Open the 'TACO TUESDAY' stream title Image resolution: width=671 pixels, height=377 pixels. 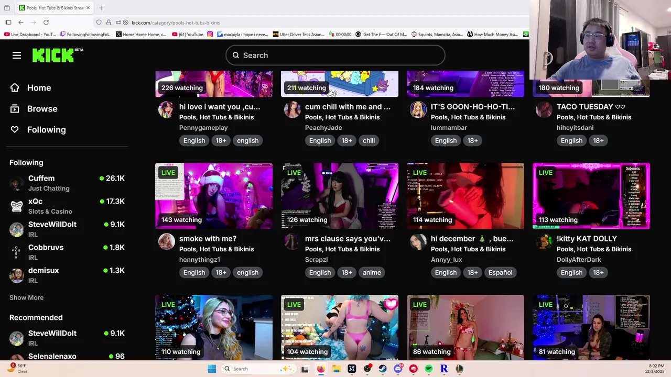tap(591, 106)
